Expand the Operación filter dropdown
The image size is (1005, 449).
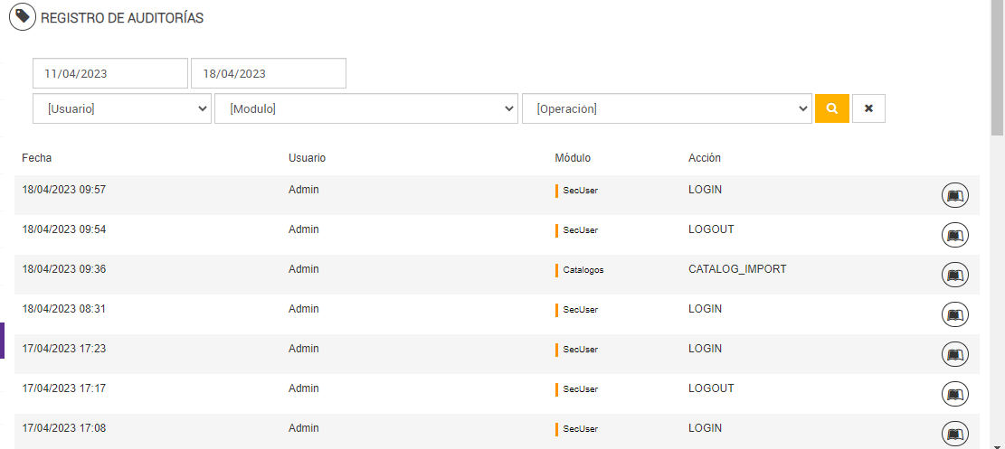pyautogui.click(x=667, y=108)
